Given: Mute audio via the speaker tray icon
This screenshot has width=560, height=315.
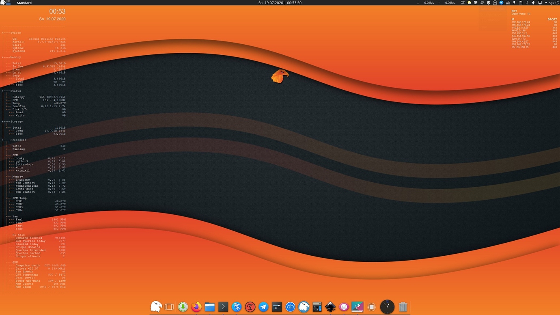Looking at the screenshot, I should pyautogui.click(x=533, y=2).
